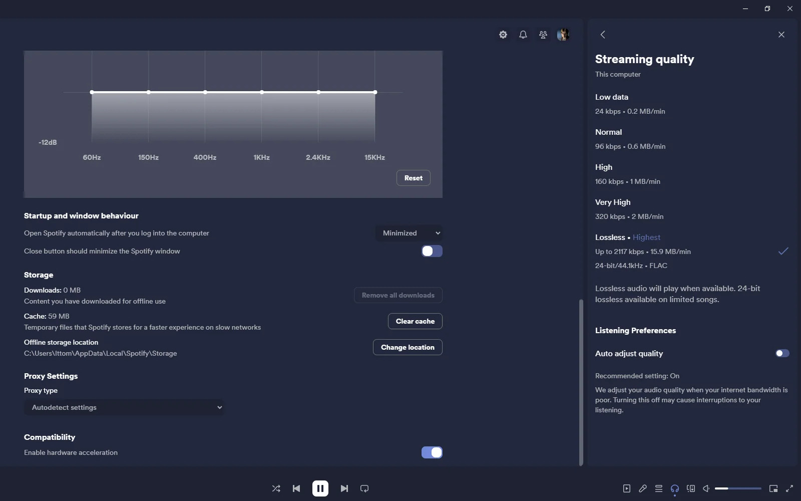Click the 15KHz equalizer point
801x501 pixels.
click(375, 92)
